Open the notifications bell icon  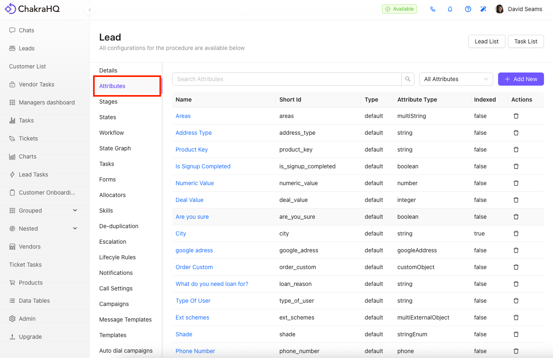450,9
